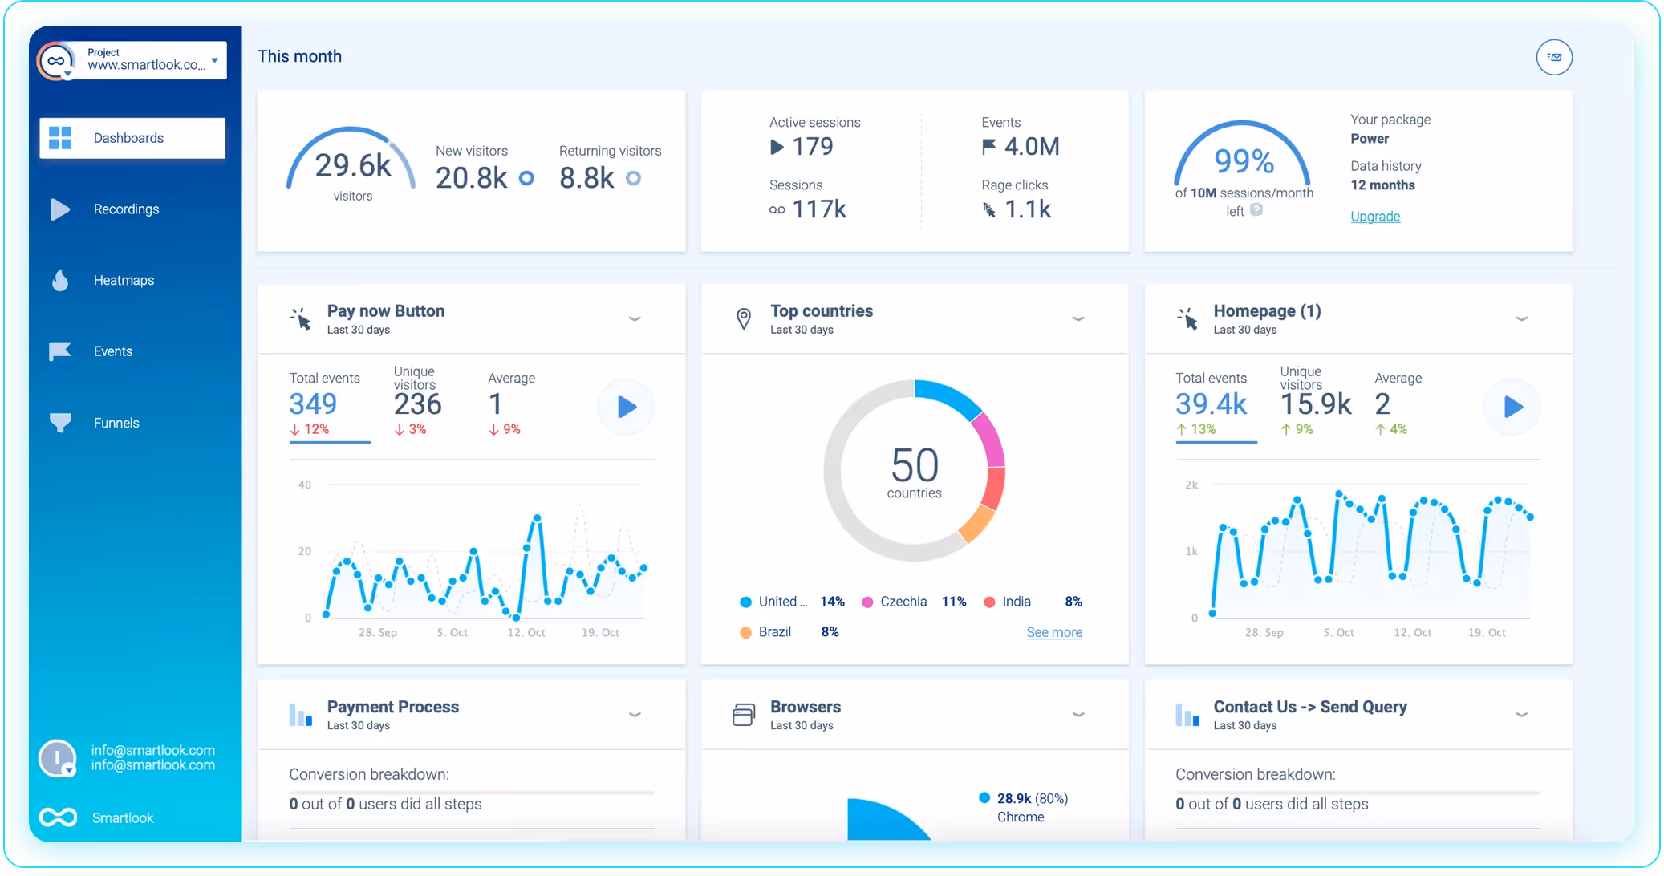Click the Events flag sidebar icon
This screenshot has height=876, width=1664.
60,351
